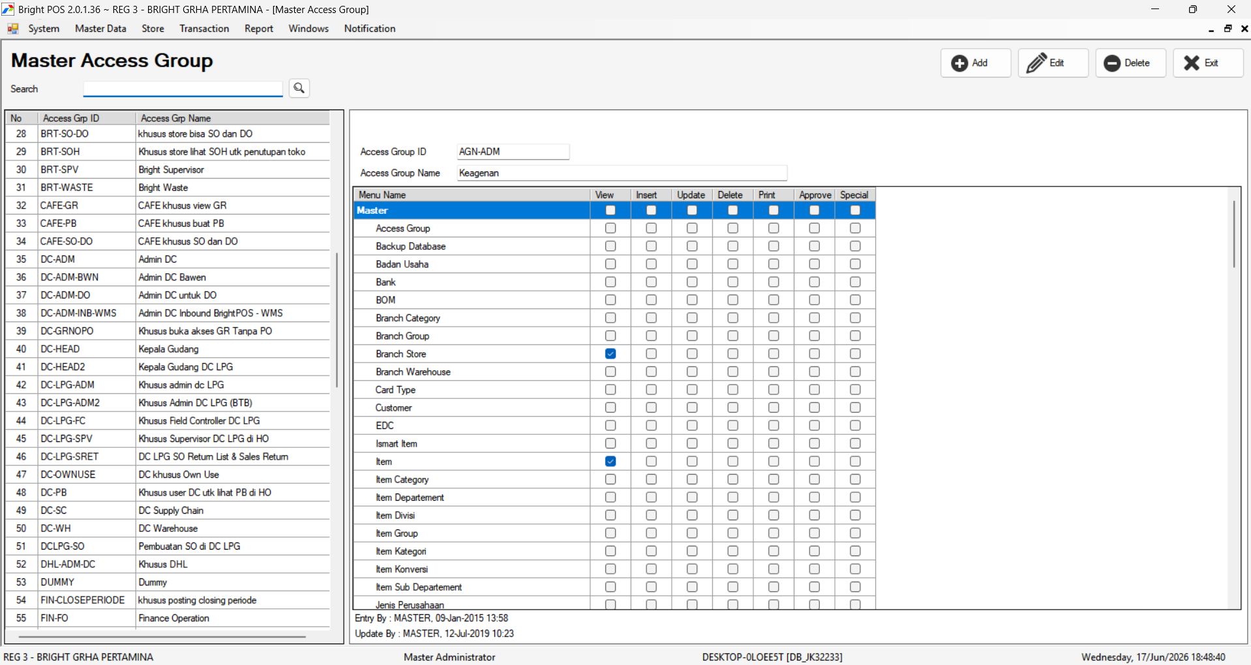Check Insert for Access Group
This screenshot has height=665, width=1251.
[651, 228]
